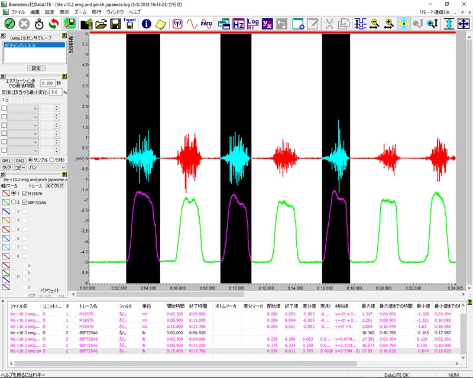Click the stopwatch timer icon

coord(39,24)
